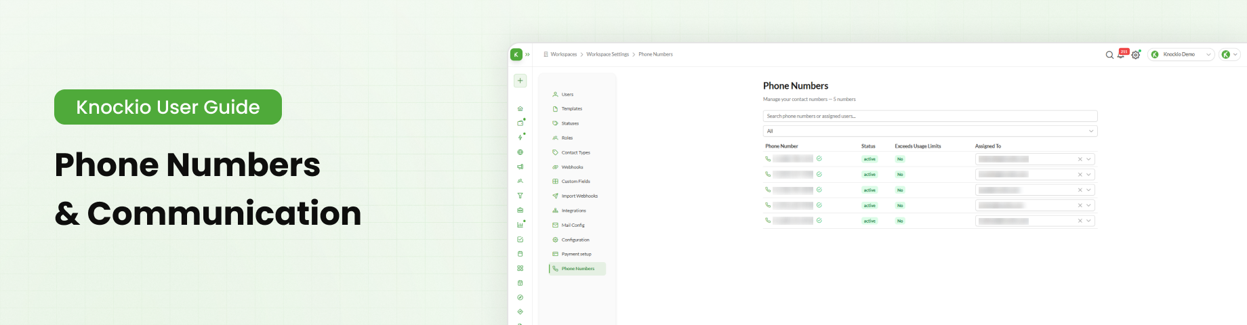Screen dimensions: 1247x325
Task: Expand sidebar with double-chevron icon
Action: (x=527, y=54)
